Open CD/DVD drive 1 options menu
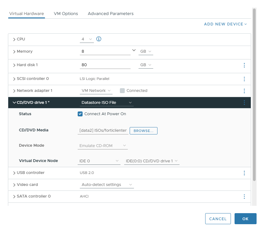This screenshot has height=230, width=263. click(x=244, y=103)
